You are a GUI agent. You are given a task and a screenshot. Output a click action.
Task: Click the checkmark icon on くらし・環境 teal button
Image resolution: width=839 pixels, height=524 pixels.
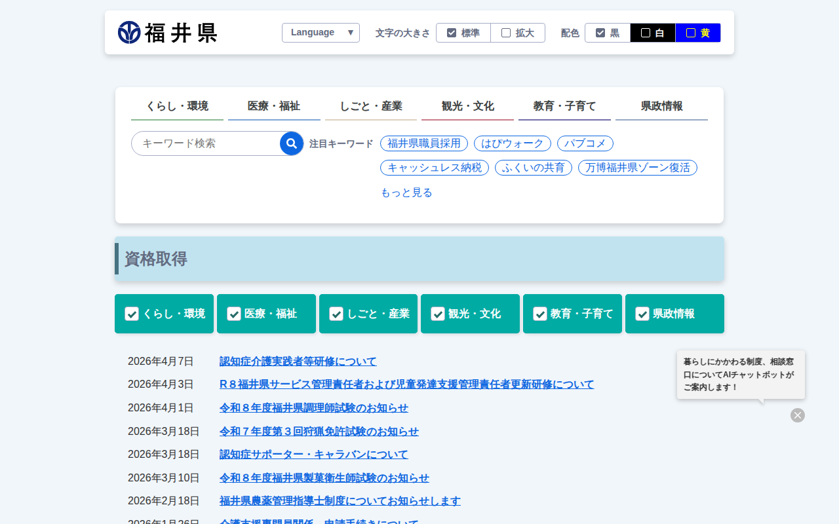coord(132,314)
